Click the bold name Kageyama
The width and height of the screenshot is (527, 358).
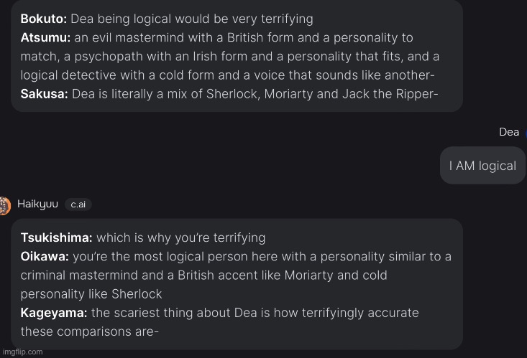click(x=54, y=313)
